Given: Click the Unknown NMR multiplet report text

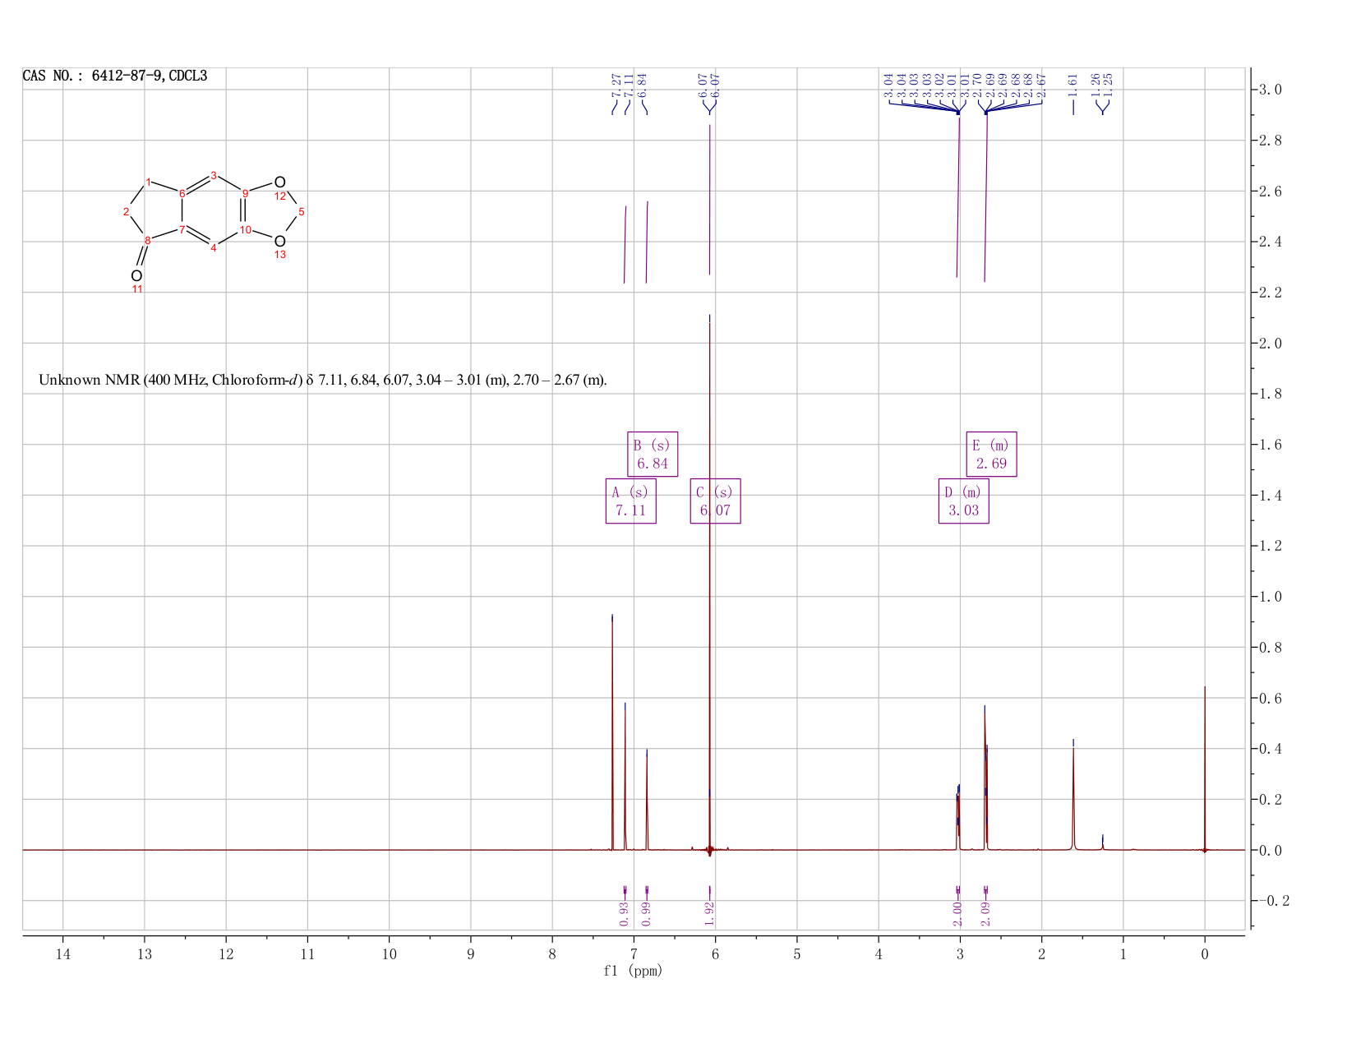Looking at the screenshot, I should click(x=323, y=380).
